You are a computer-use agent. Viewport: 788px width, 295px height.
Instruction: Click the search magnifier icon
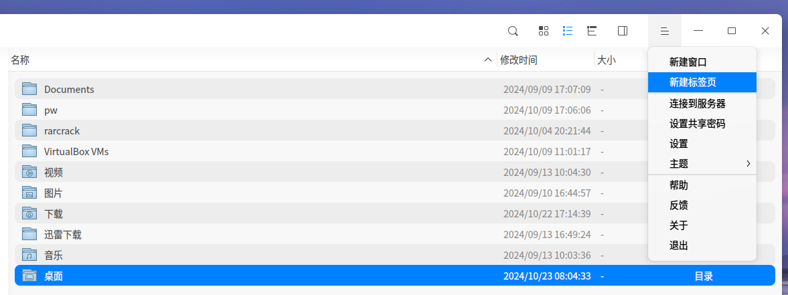513,31
